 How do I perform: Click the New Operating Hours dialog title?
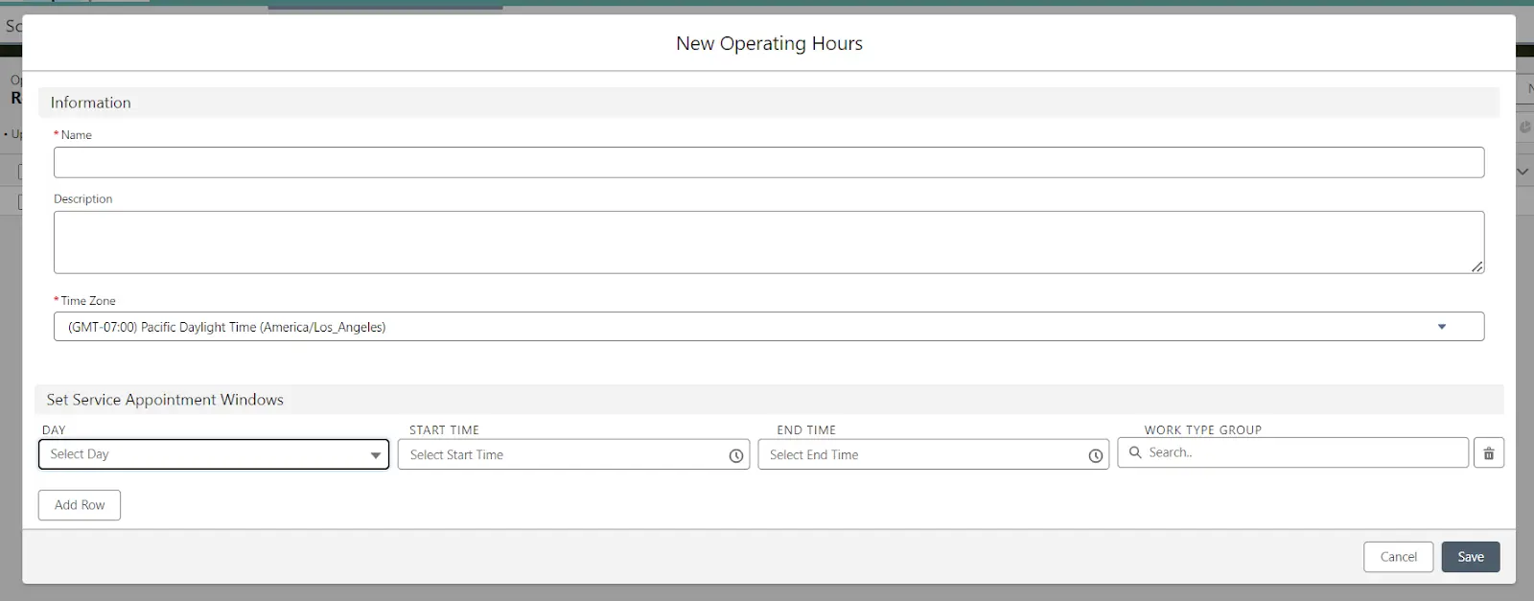(x=769, y=43)
